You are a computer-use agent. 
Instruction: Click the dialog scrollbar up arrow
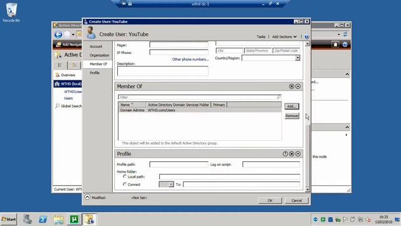308,44
